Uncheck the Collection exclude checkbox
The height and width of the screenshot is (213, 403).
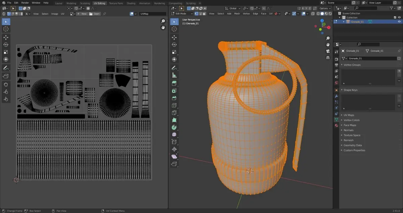395,17
